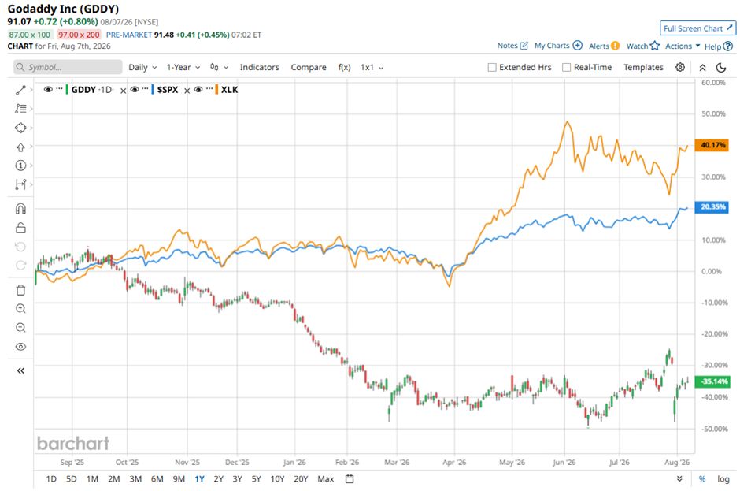Select the 2Y time range
The image size is (740, 491).
coord(218,478)
